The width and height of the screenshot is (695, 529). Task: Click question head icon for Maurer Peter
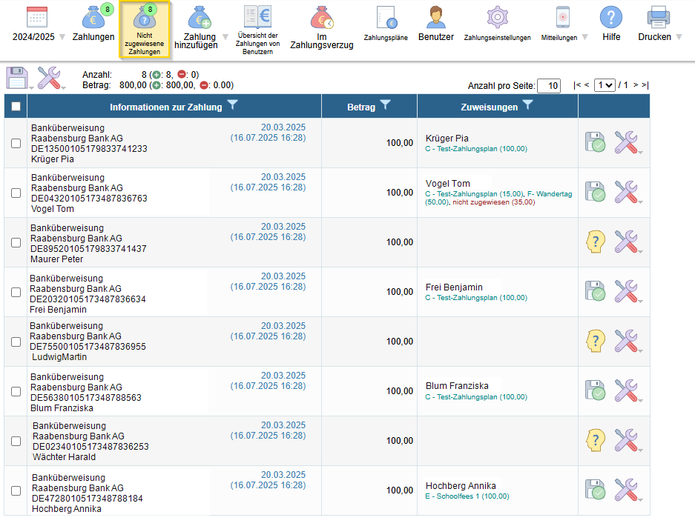pyautogui.click(x=596, y=242)
